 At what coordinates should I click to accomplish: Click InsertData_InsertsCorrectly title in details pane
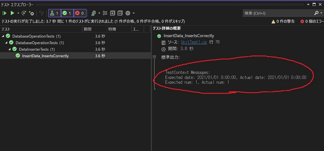pos(189,36)
